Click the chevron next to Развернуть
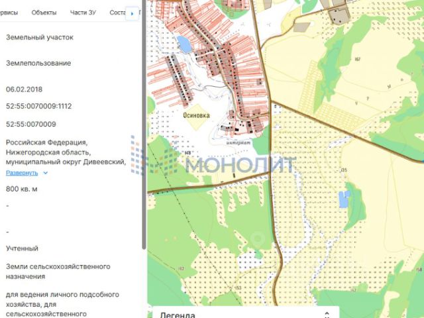 click(x=46, y=173)
